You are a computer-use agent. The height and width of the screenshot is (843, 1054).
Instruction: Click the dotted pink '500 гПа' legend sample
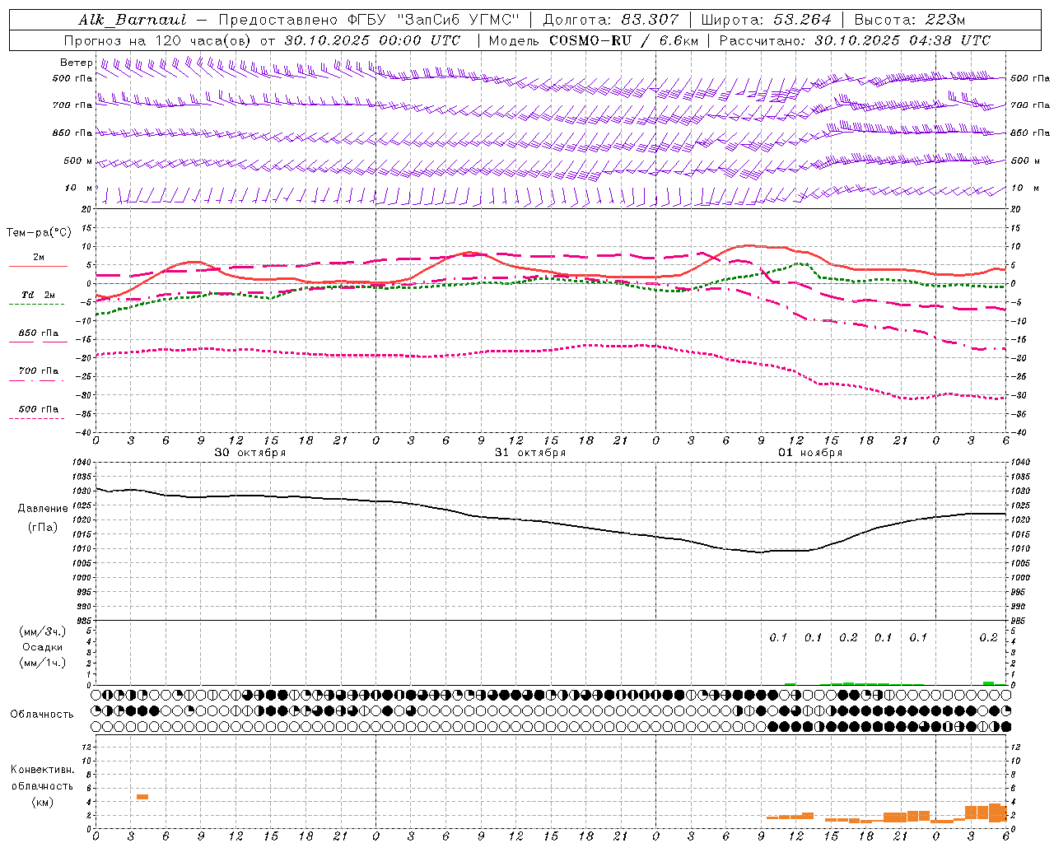(36, 418)
